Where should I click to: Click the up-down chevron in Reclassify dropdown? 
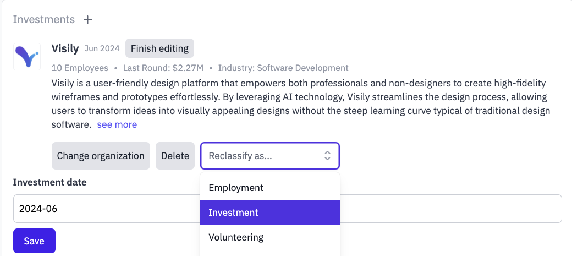click(327, 156)
